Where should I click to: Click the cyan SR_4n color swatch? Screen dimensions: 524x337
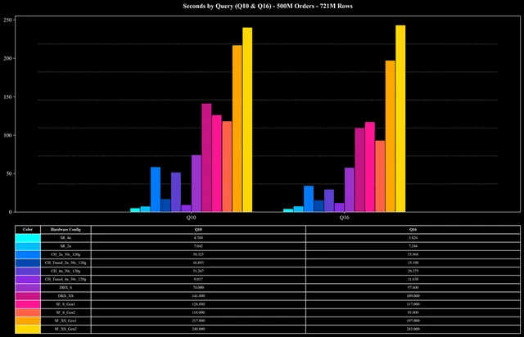[x=28, y=238]
